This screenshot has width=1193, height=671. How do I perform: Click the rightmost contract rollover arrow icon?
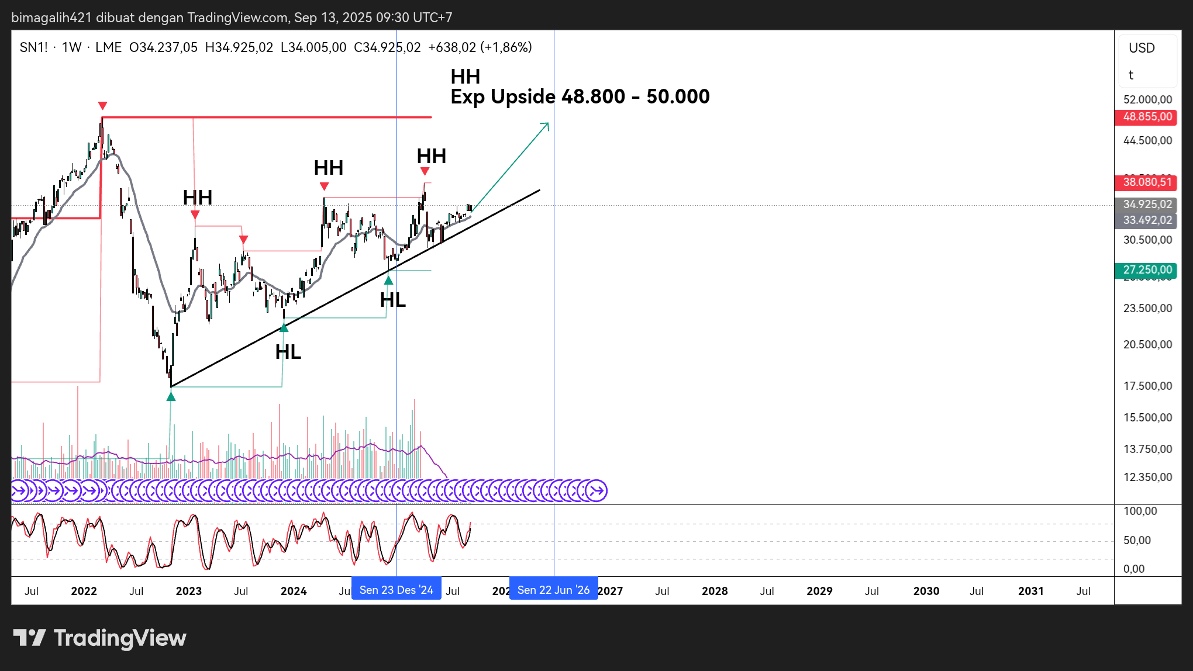click(596, 490)
